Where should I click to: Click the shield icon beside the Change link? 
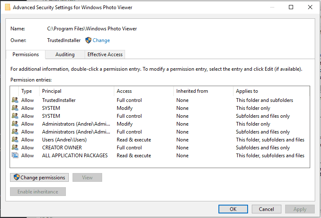click(x=88, y=40)
